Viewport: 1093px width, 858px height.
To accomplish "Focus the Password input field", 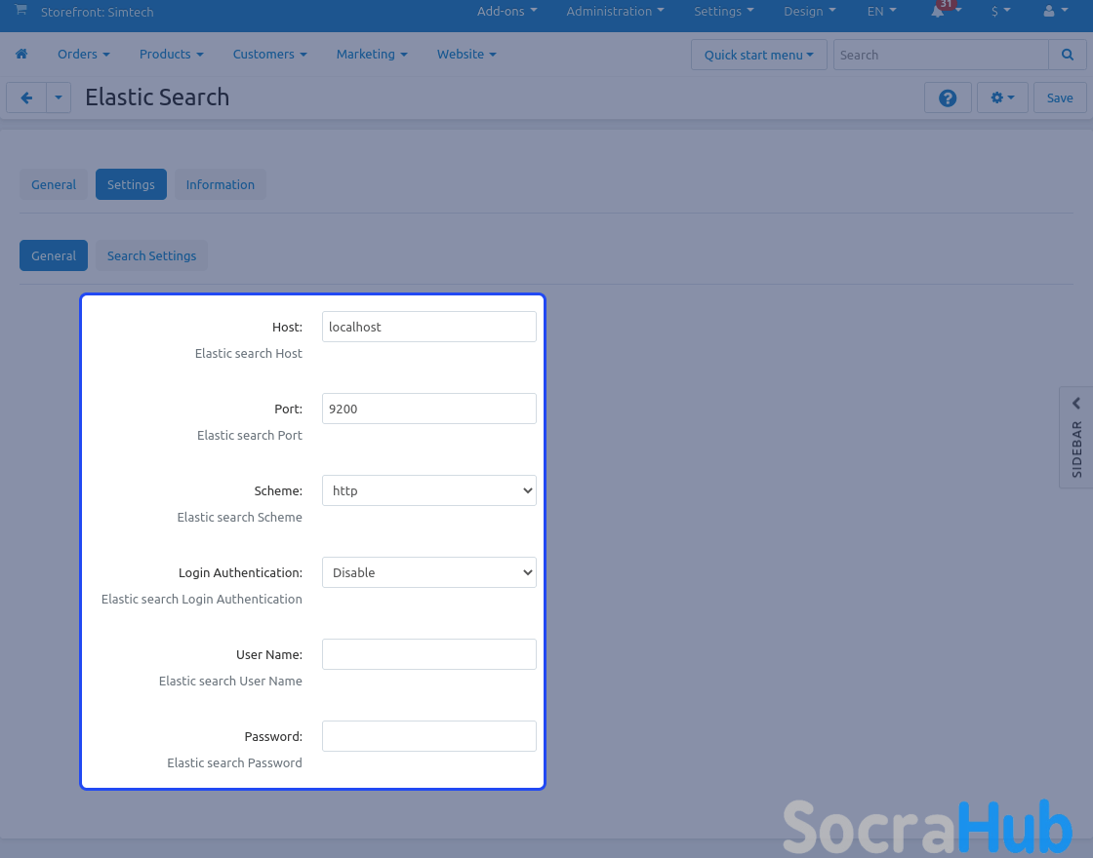I will click(x=429, y=736).
